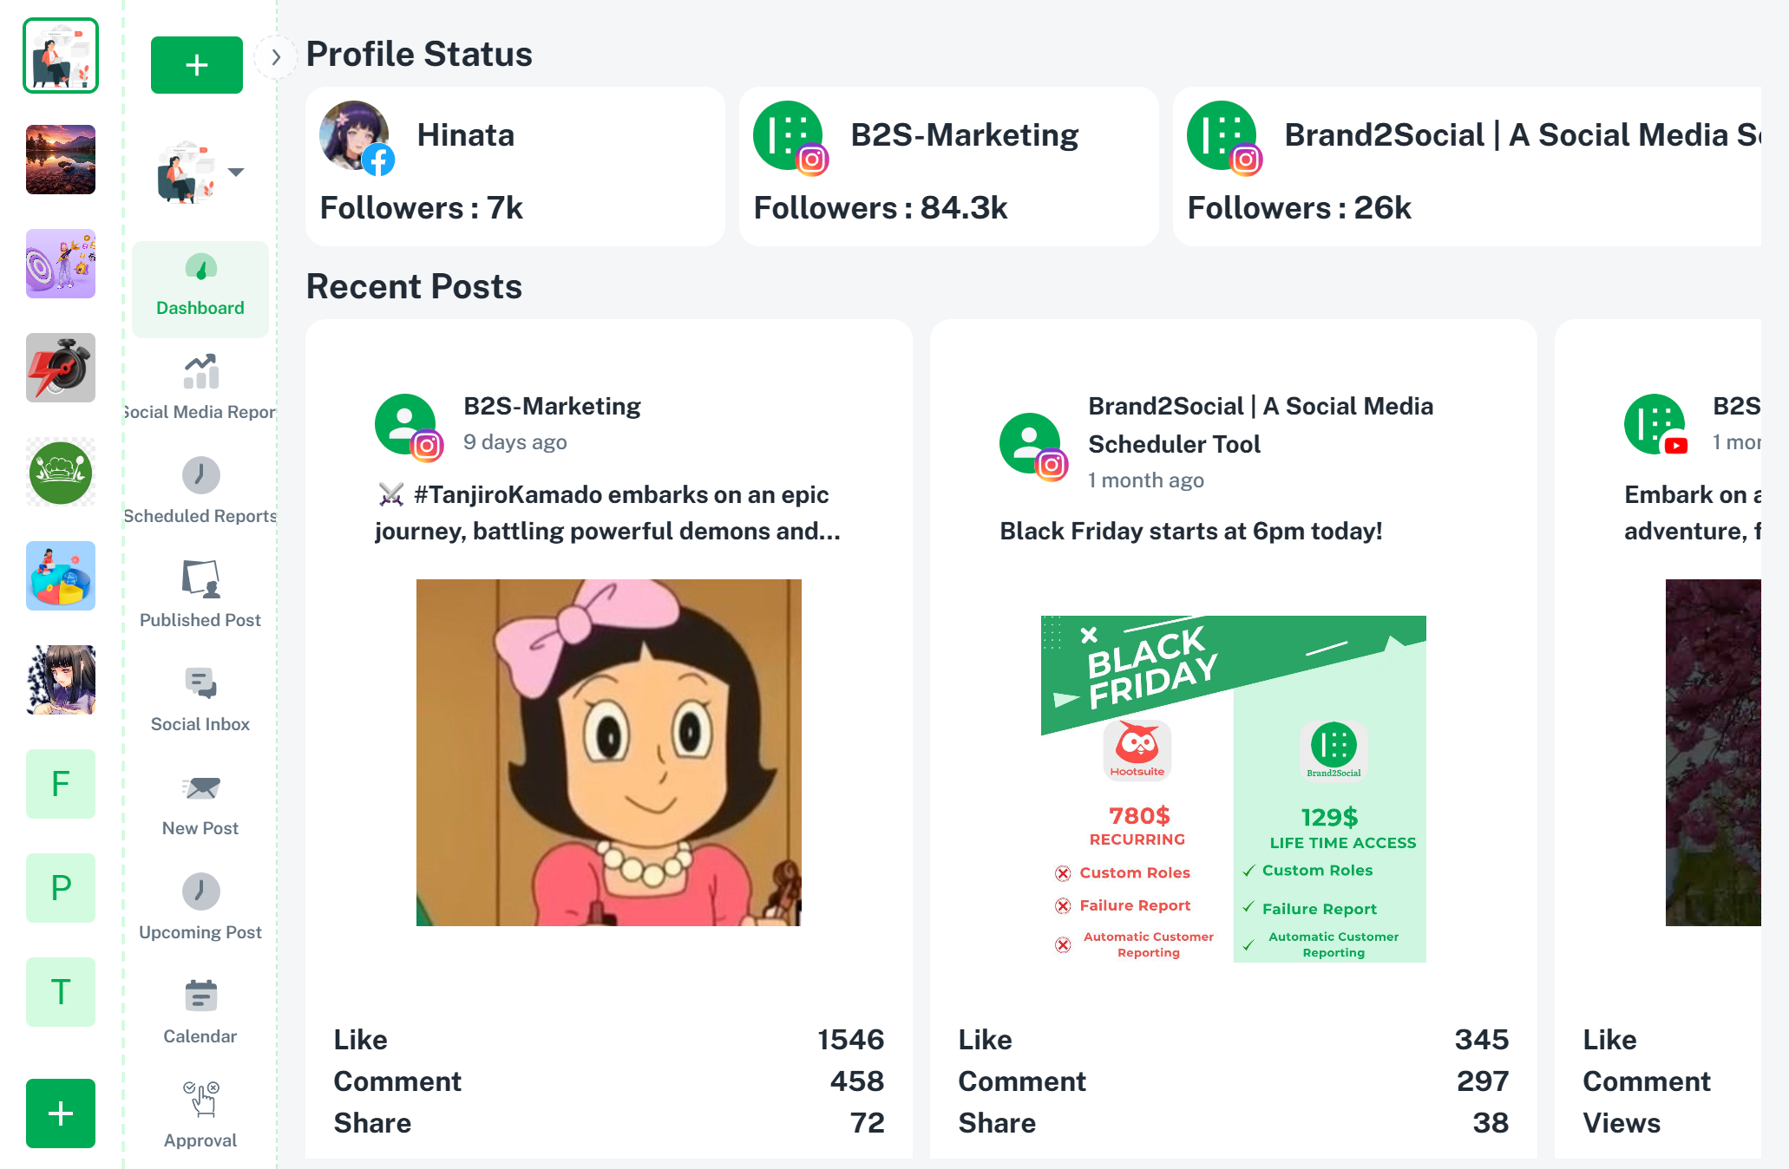Open the Calendar view
The height and width of the screenshot is (1169, 1789).
[200, 1011]
